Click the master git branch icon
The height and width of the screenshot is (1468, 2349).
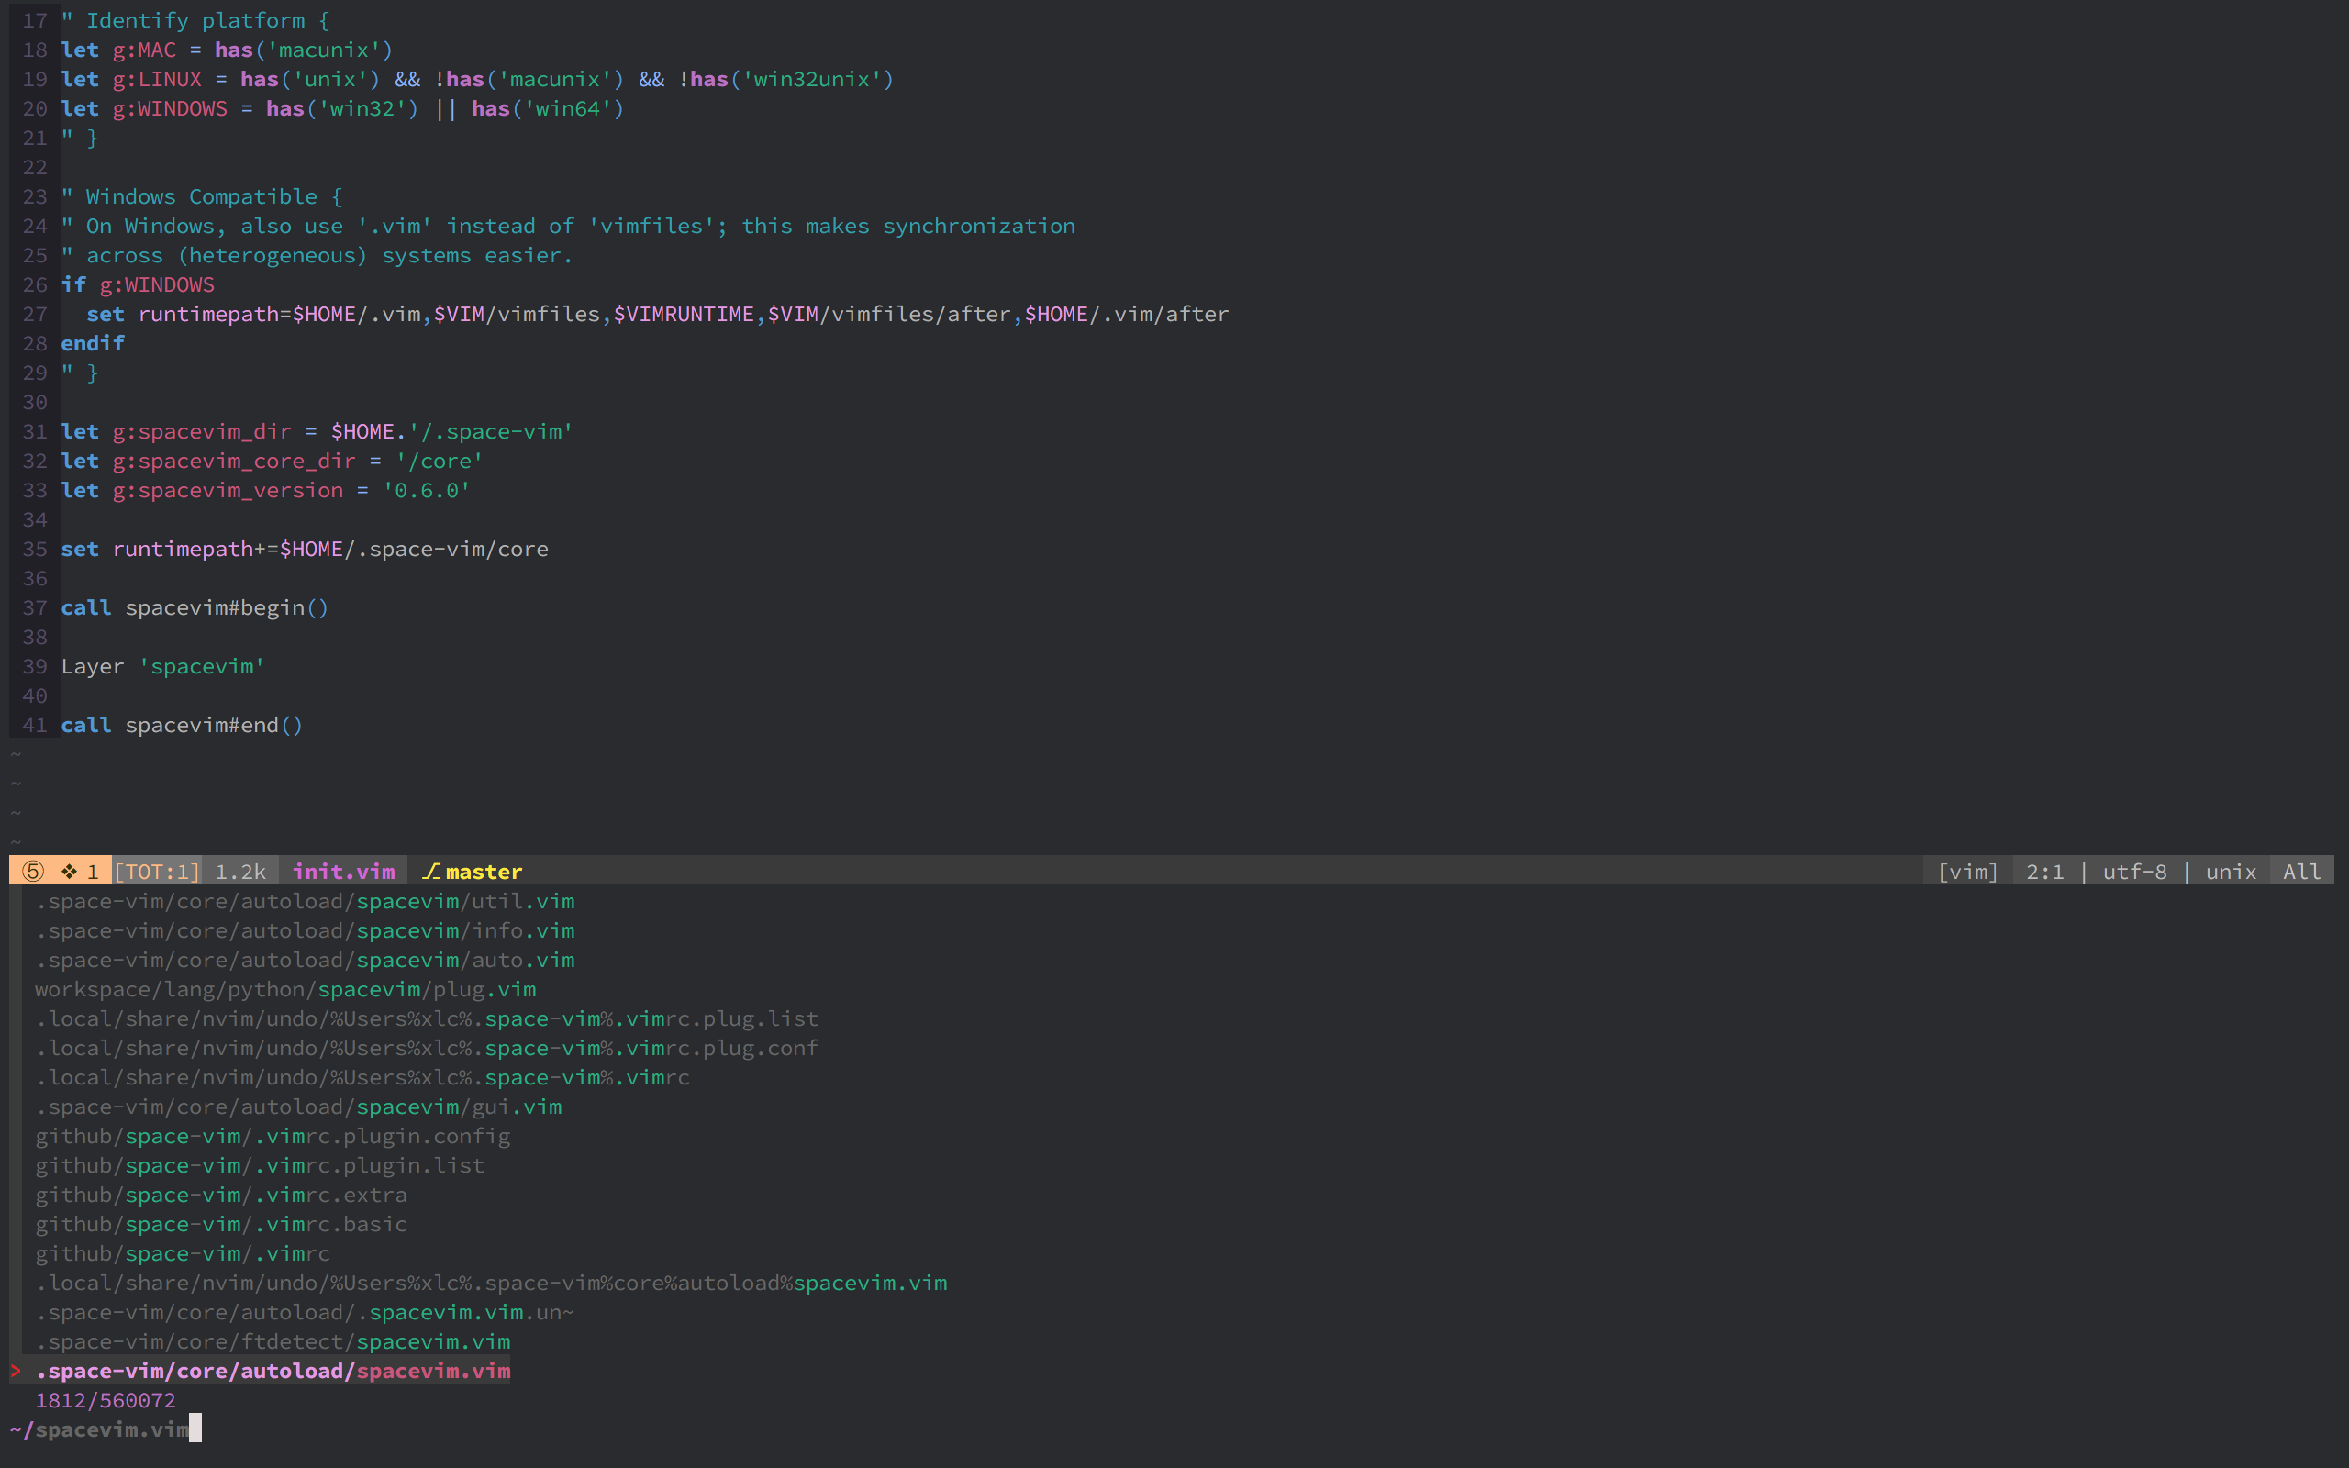(426, 871)
